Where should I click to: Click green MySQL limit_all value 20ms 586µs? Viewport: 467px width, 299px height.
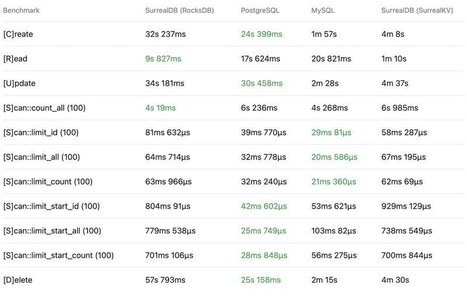[334, 157]
